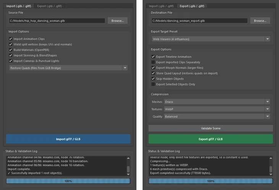Click the import progress bar

coord(68,181)
